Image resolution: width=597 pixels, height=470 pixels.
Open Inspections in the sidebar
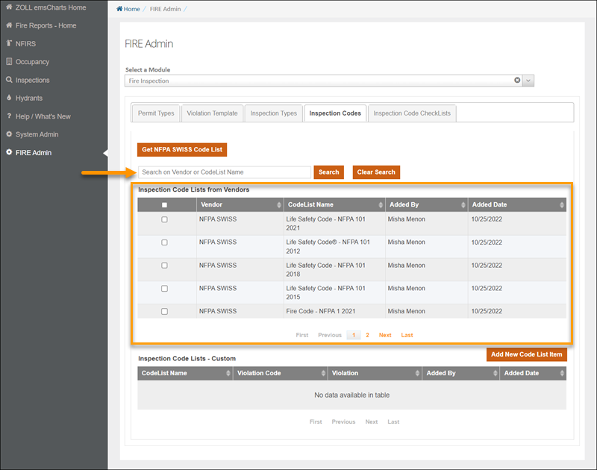[x=32, y=80]
